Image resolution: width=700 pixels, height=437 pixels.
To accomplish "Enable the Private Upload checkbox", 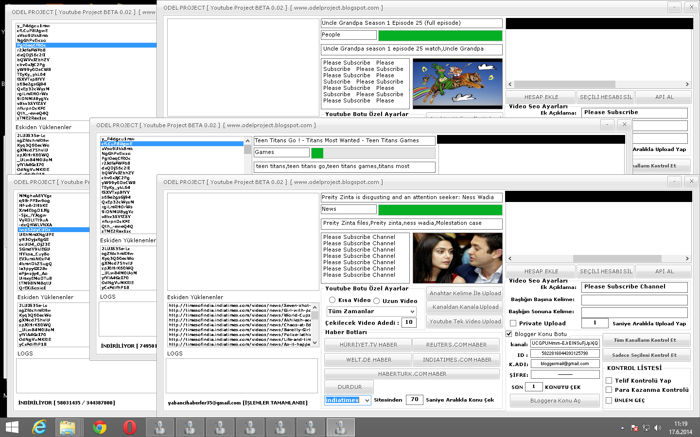I will tap(513, 323).
